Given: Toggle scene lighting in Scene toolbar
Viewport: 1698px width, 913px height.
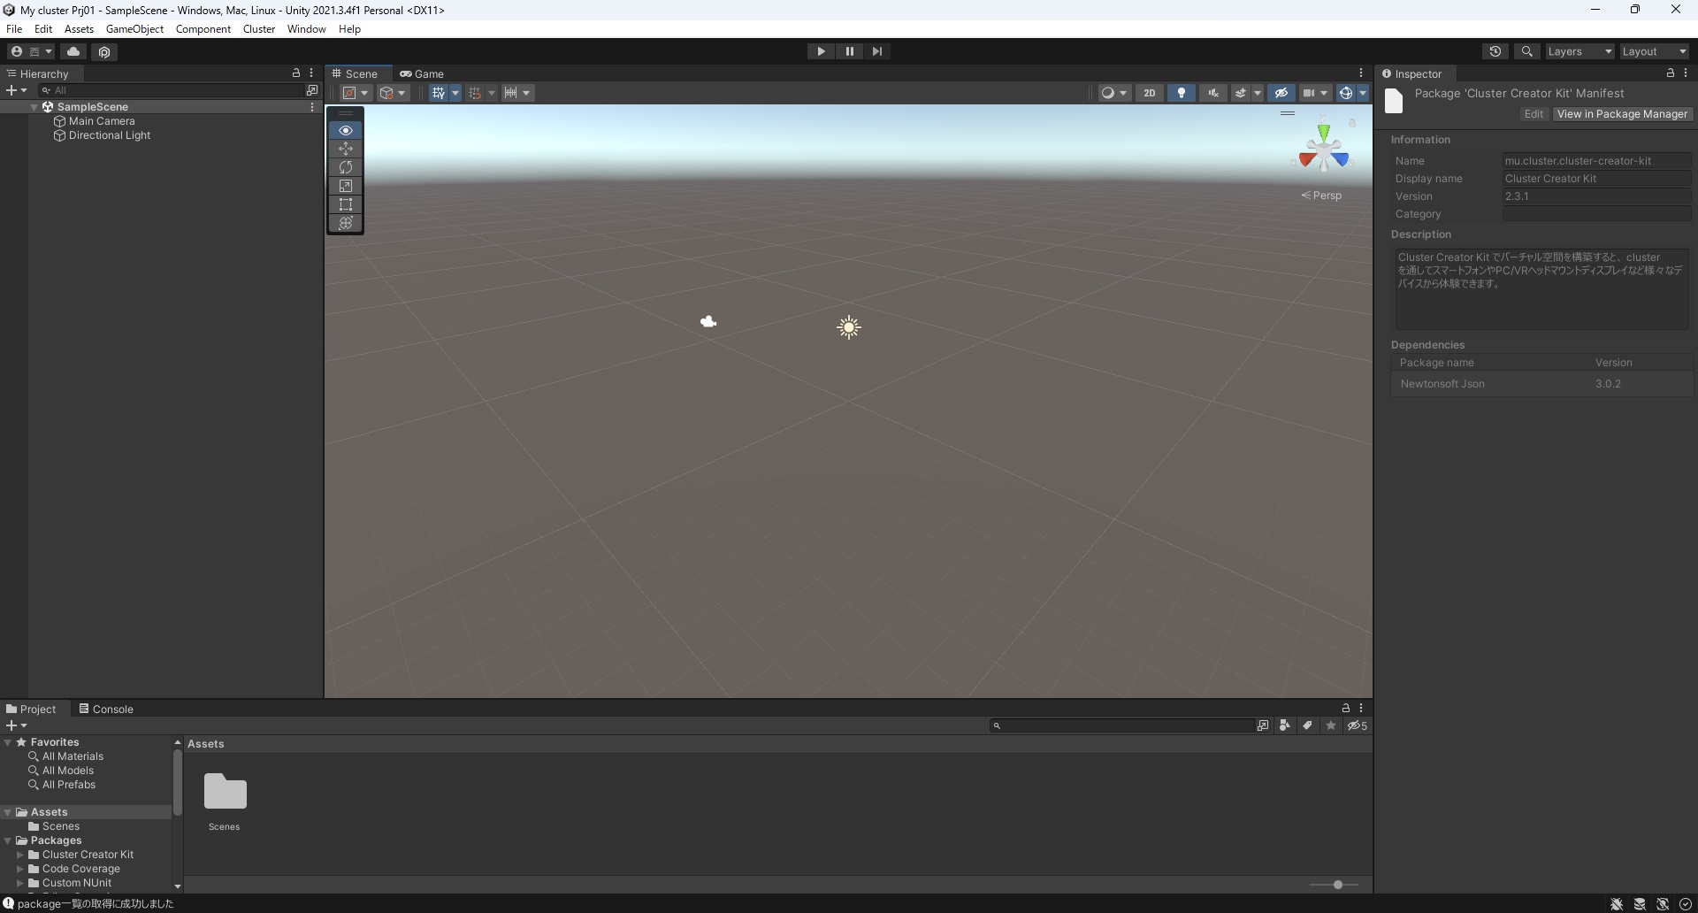Looking at the screenshot, I should (x=1181, y=92).
